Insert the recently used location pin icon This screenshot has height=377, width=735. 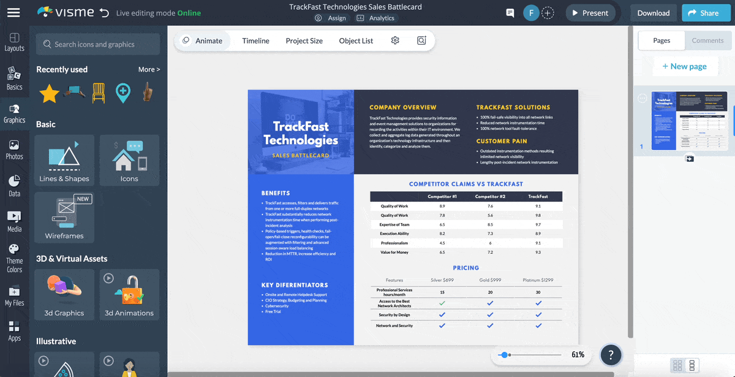click(123, 93)
